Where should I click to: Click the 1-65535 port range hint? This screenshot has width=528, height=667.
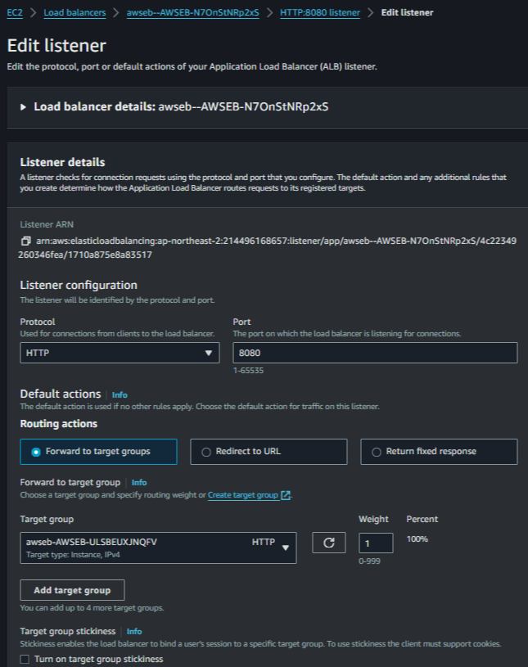[x=248, y=371]
